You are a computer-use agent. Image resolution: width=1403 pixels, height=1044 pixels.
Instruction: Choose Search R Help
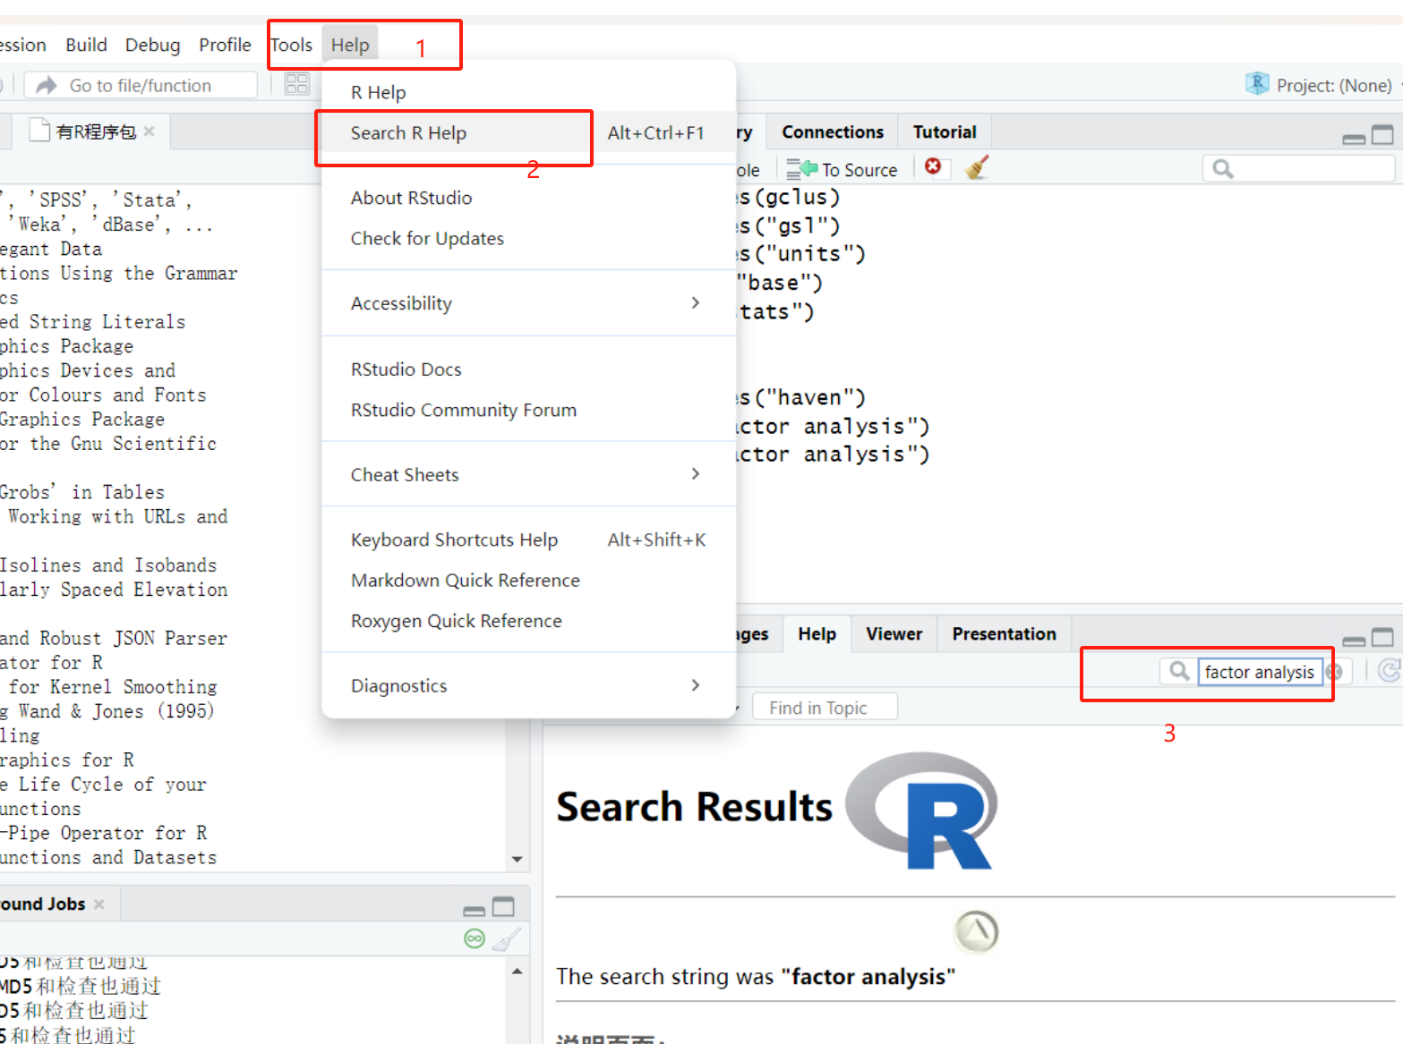point(528,133)
